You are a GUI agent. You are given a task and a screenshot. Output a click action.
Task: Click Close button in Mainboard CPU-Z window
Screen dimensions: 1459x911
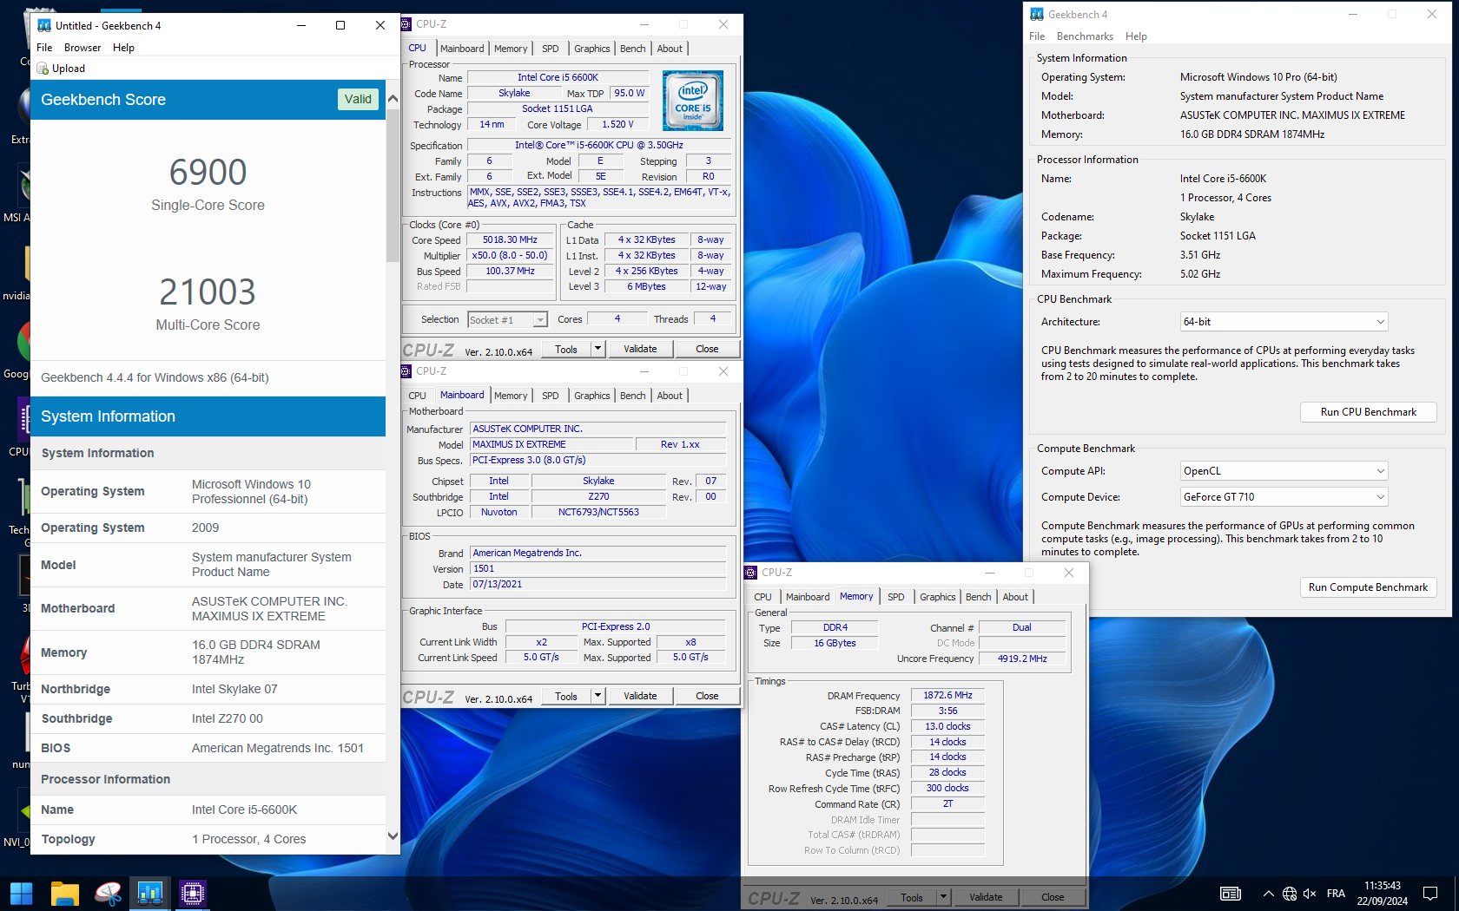coord(707,696)
